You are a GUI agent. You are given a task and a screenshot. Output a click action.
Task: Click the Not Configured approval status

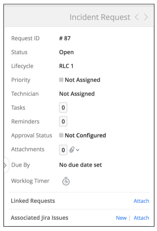(x=85, y=135)
